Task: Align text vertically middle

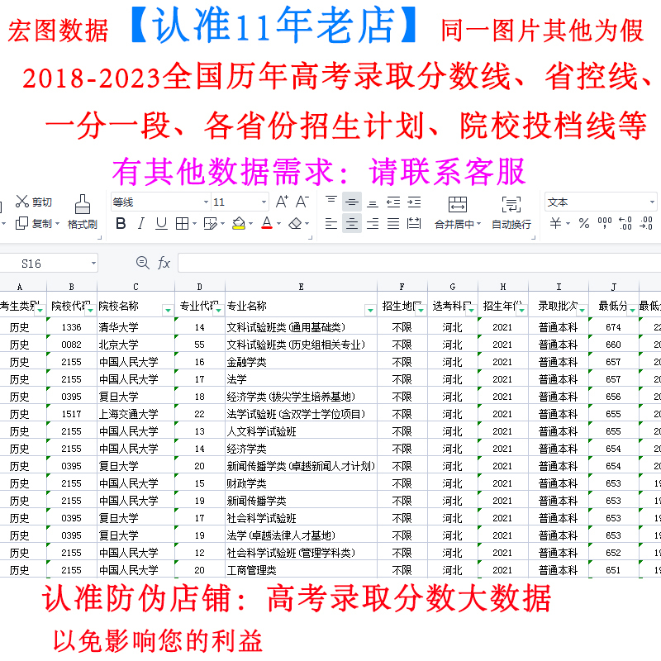Action: 352,202
